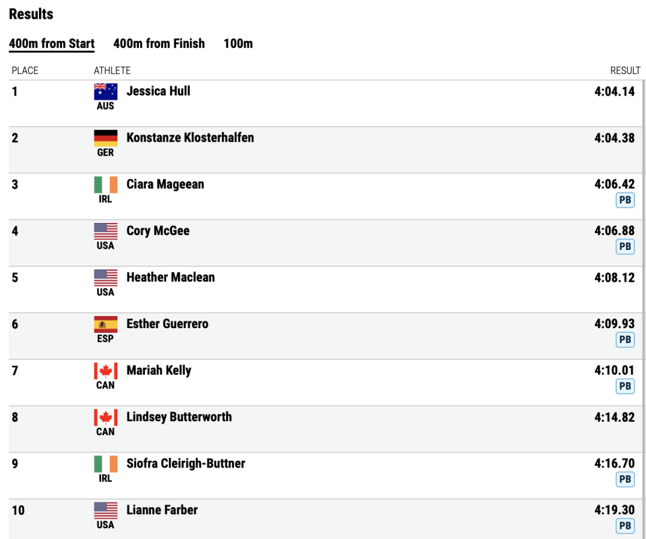Click the PB badge under 4:06.42
The width and height of the screenshot is (646, 539).
(625, 200)
